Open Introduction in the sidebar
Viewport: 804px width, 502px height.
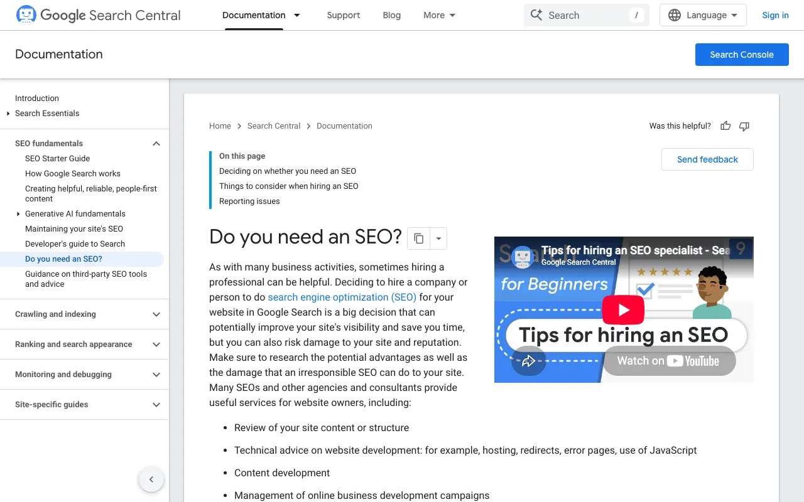(x=37, y=99)
